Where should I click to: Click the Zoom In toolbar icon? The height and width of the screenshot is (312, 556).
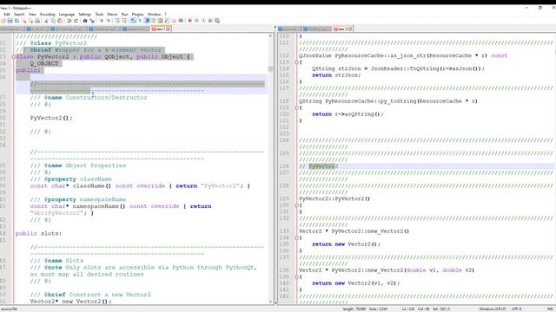(x=102, y=21)
